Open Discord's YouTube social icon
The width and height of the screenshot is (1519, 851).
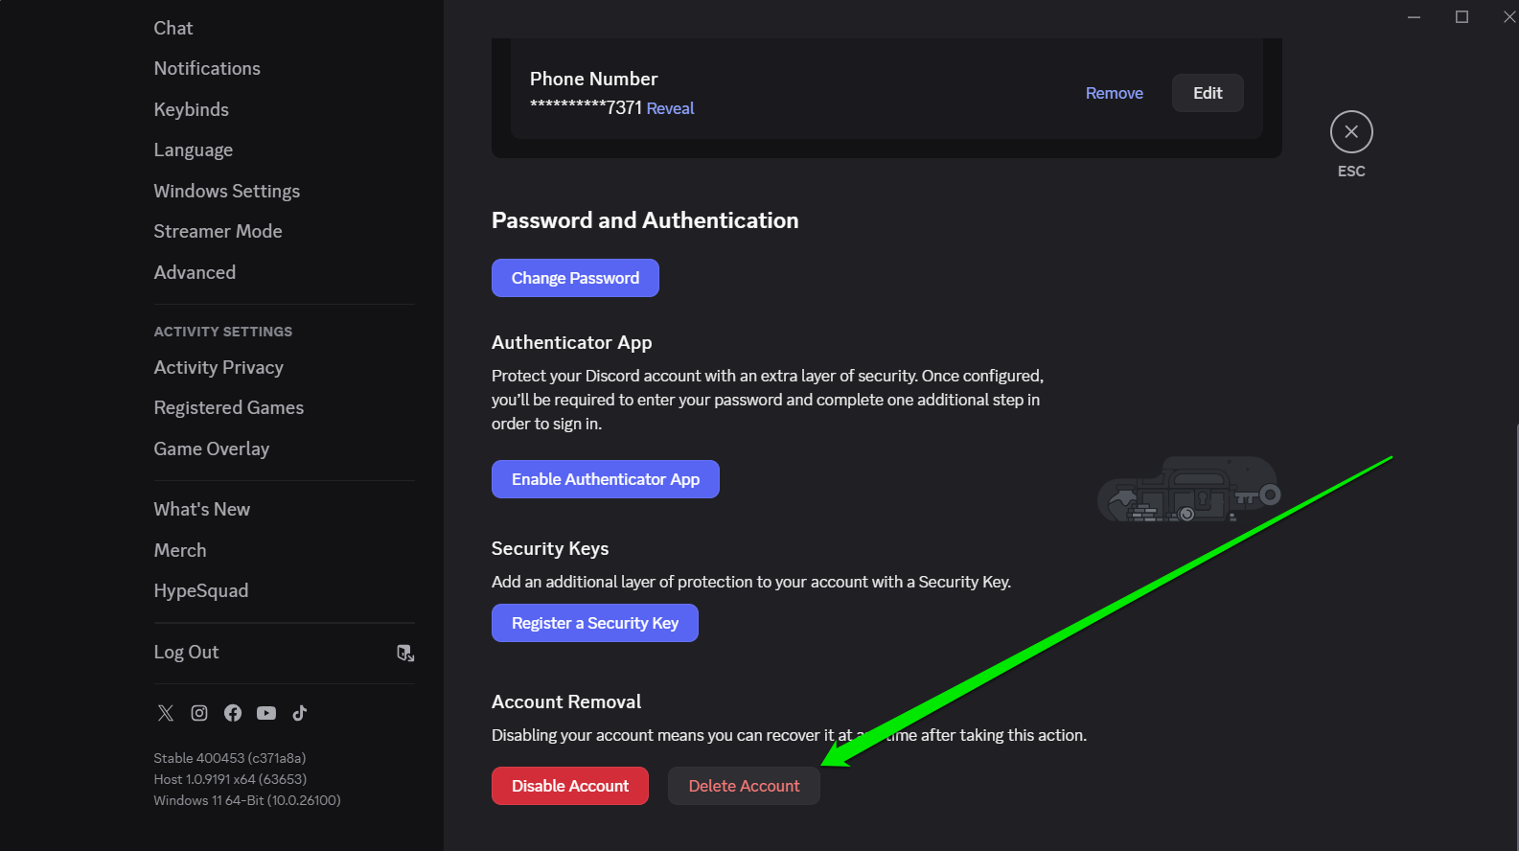pos(266,713)
